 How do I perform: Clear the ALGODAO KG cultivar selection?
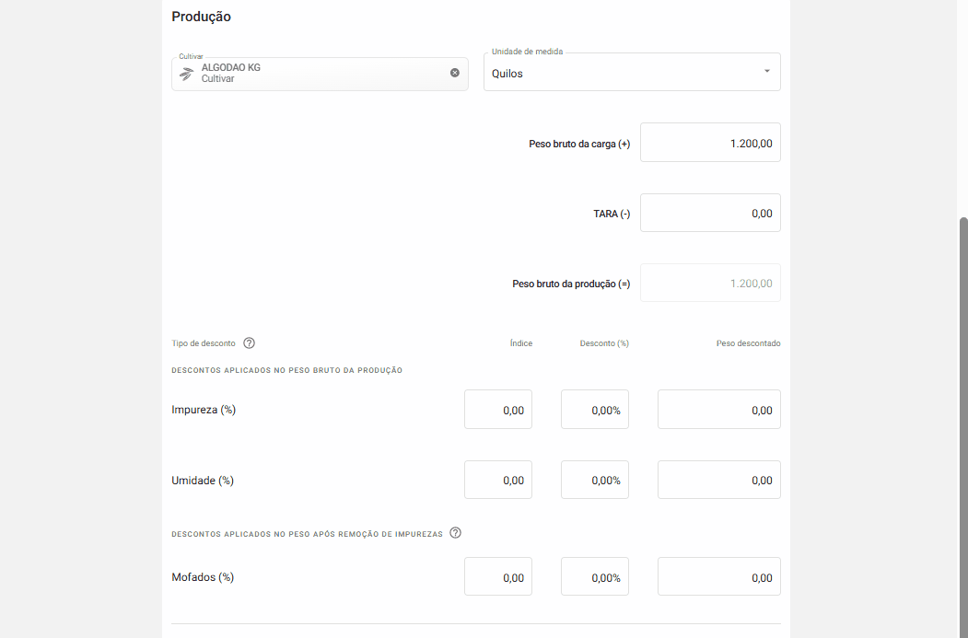[454, 73]
